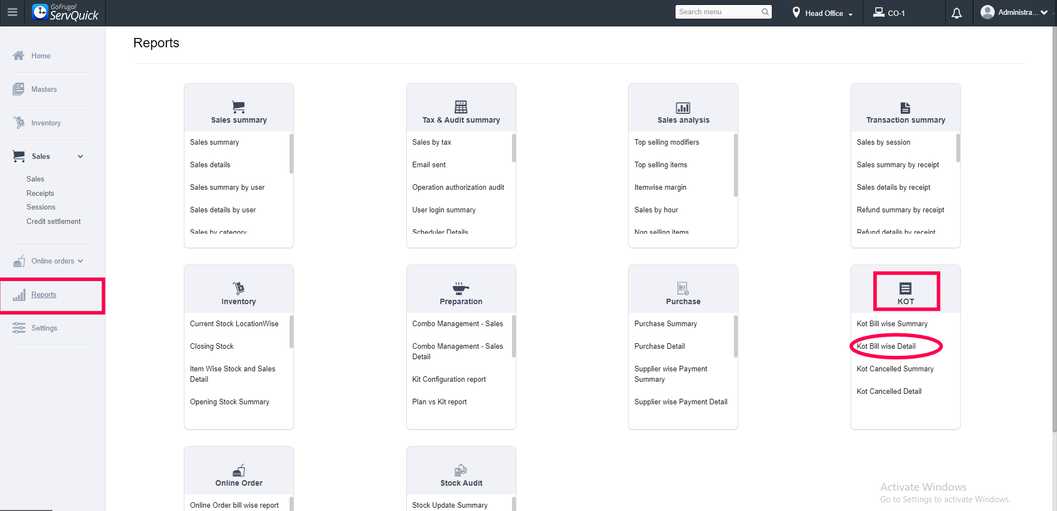The height and width of the screenshot is (511, 1057).
Task: Click the Sales summary card scrollbar
Action: pos(291,153)
